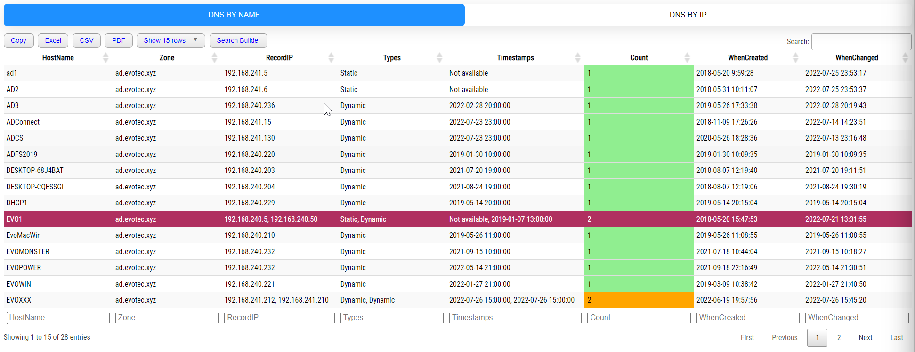Sort table by Zone column arrows
The image size is (915, 352).
[214, 57]
